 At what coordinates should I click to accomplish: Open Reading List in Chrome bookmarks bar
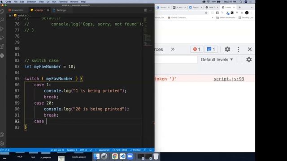click(x=246, y=17)
